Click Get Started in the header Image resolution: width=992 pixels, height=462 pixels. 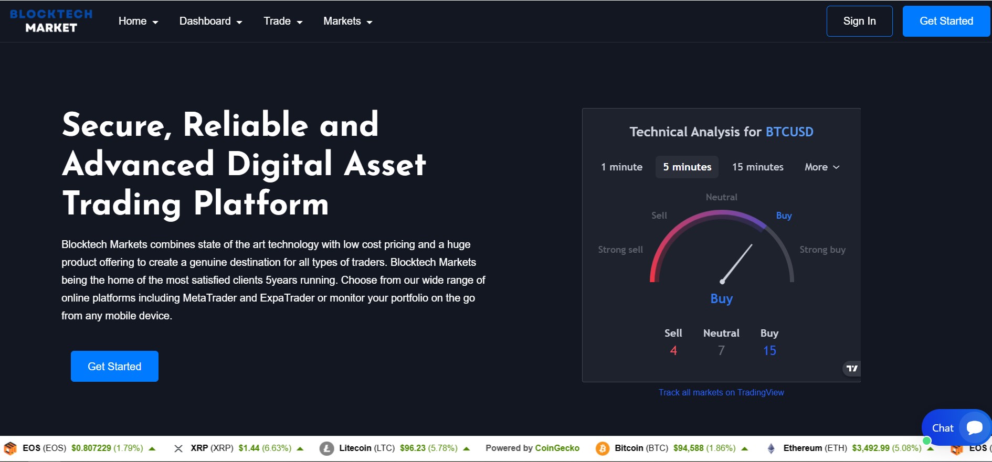click(946, 21)
